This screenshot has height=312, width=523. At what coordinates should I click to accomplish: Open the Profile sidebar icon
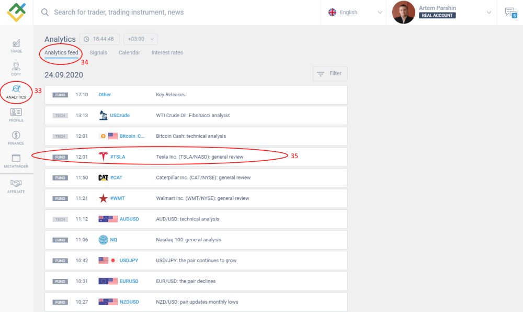pyautogui.click(x=16, y=115)
